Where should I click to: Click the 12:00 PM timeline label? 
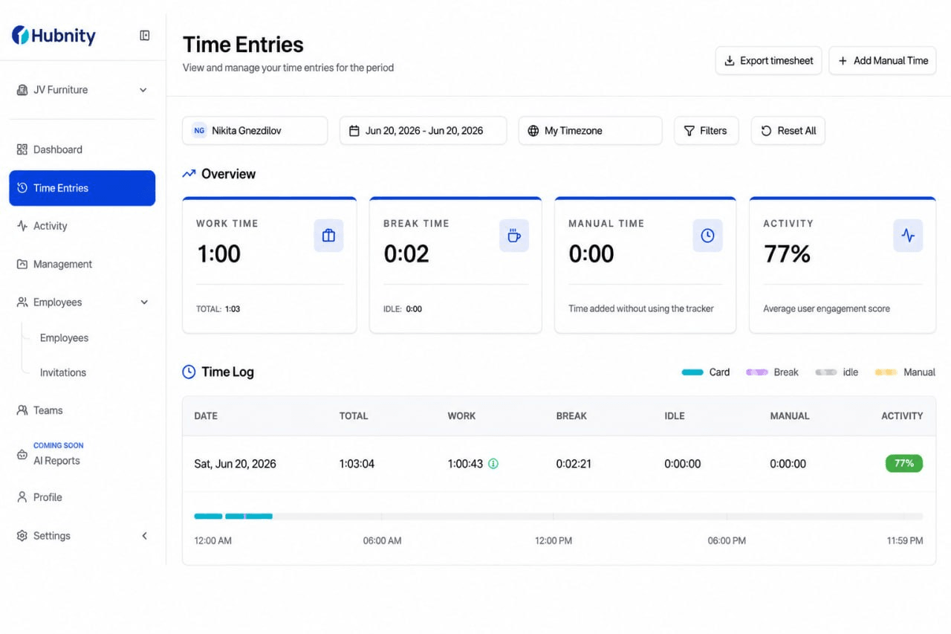[x=554, y=541]
